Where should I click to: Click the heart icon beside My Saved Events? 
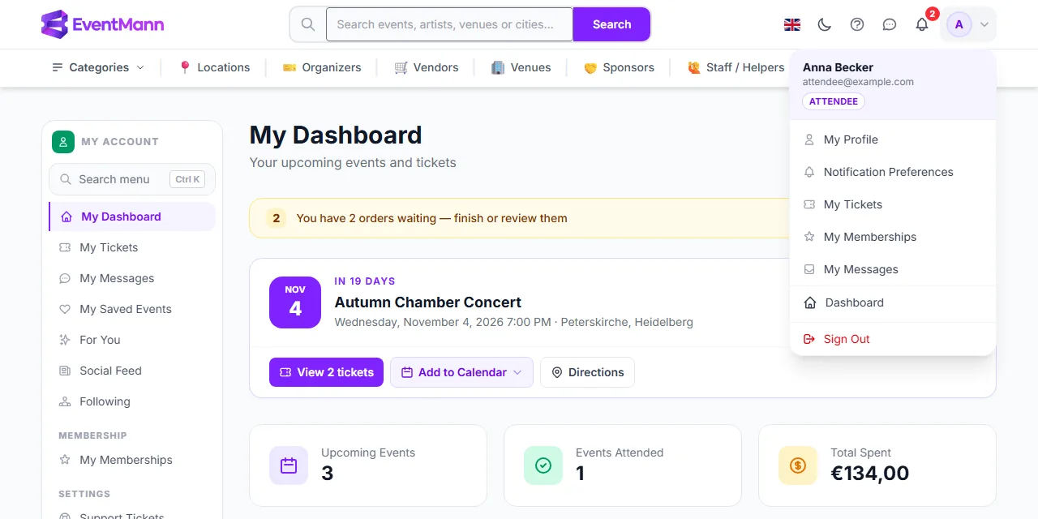pyautogui.click(x=65, y=309)
